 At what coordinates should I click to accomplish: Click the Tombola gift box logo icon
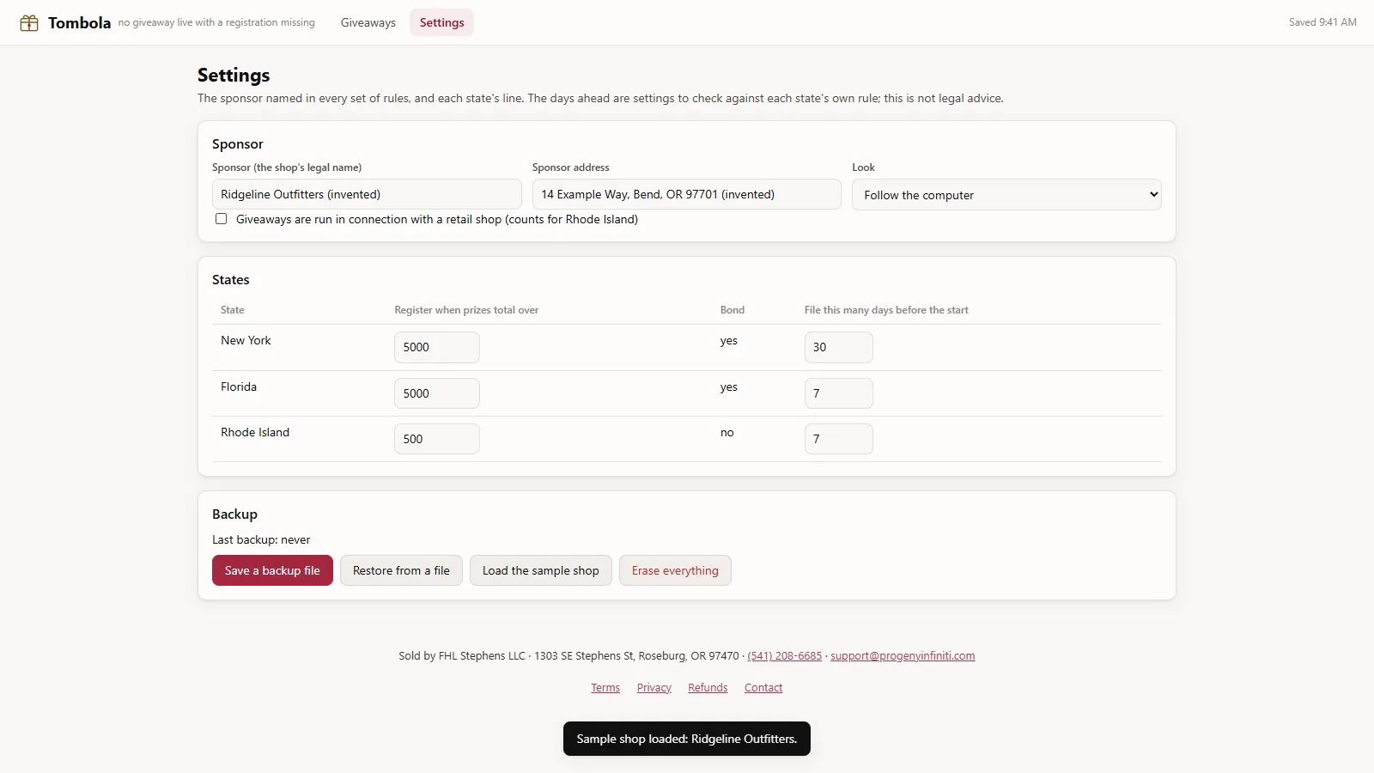coord(29,23)
